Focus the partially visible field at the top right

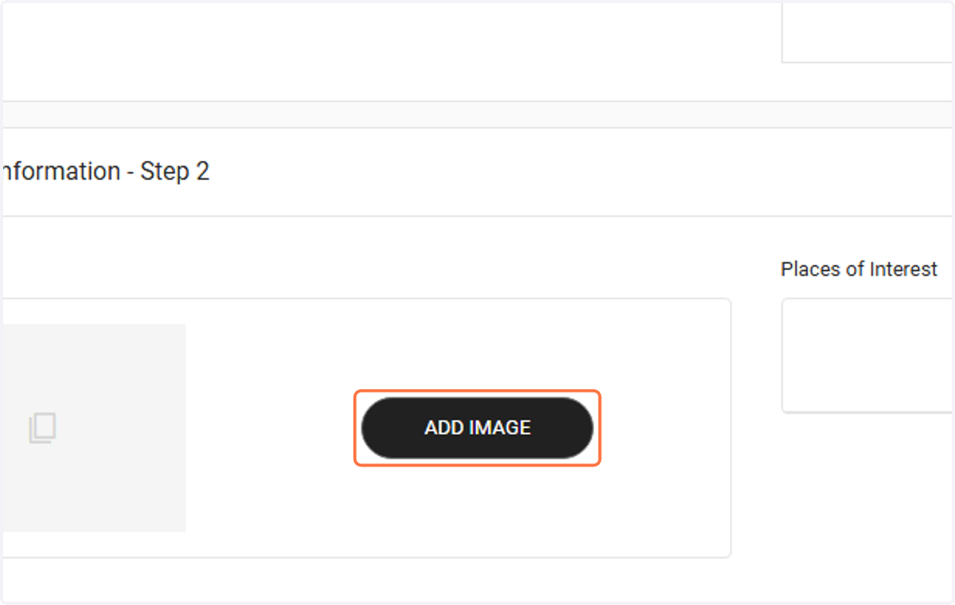click(x=867, y=32)
